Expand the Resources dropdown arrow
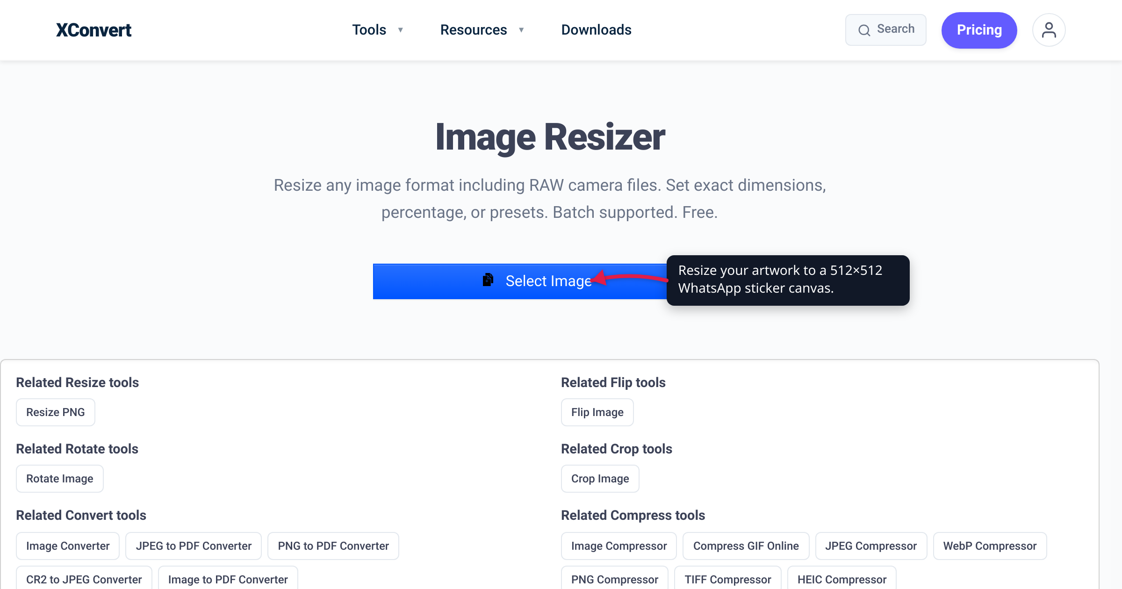Viewport: 1122px width, 589px height. click(521, 30)
